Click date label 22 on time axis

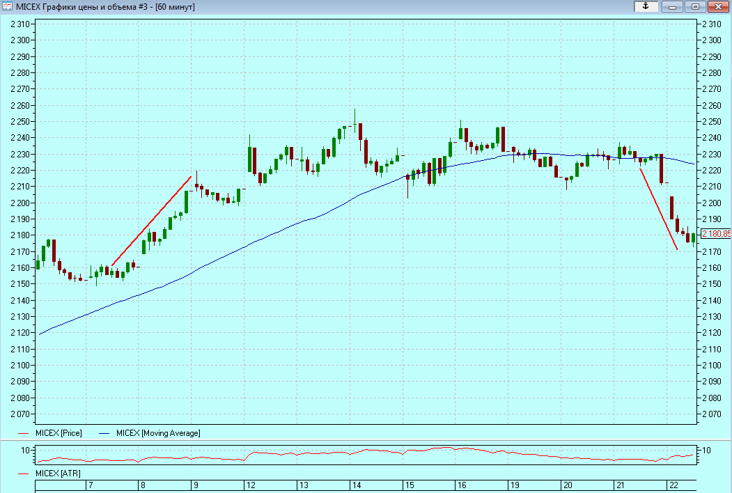coord(673,485)
